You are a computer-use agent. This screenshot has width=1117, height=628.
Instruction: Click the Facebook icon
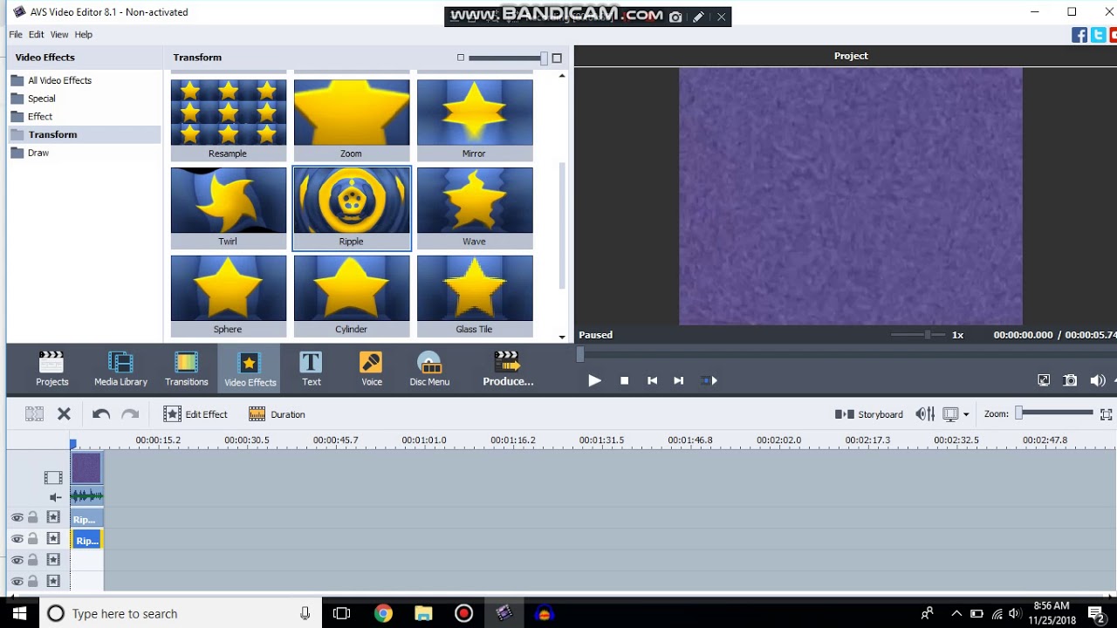[x=1079, y=35]
